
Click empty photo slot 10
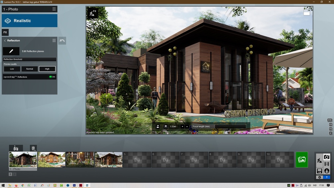click(x=280, y=159)
